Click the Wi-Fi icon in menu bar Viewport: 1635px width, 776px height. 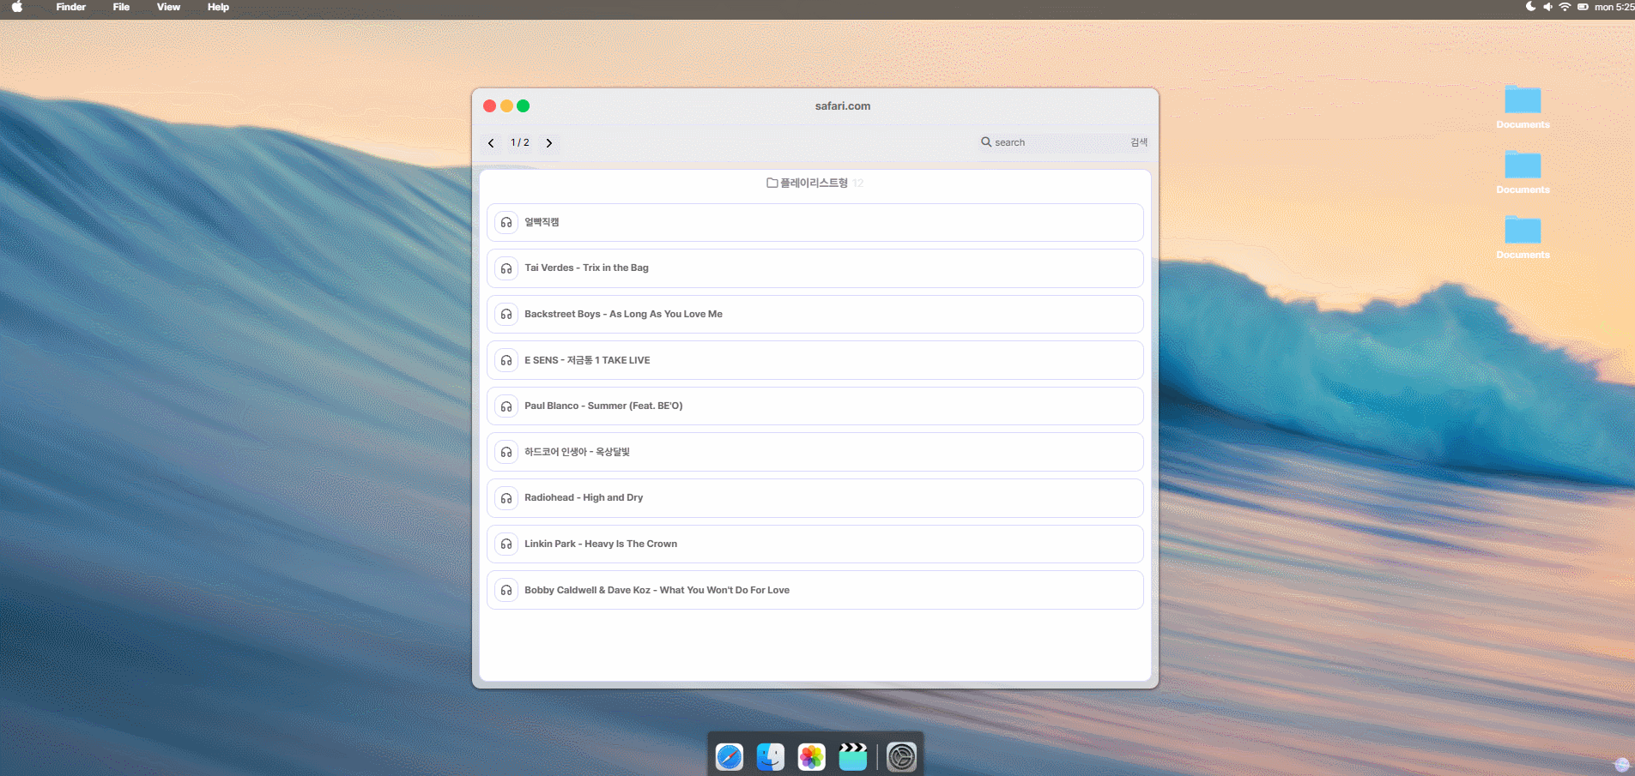click(1565, 7)
